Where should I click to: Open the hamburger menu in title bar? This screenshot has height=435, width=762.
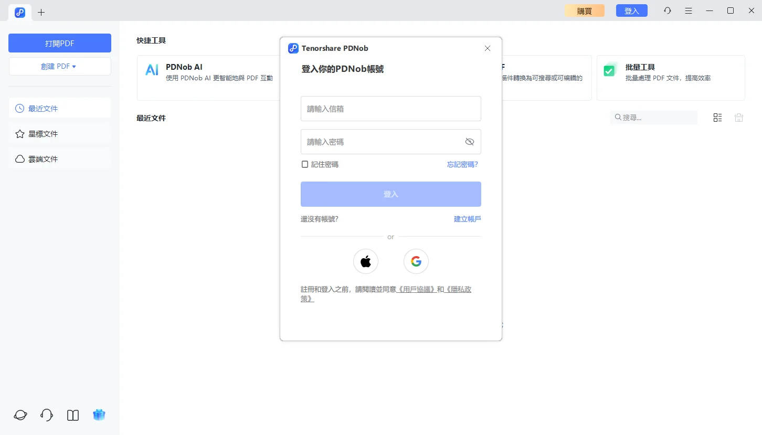[x=689, y=10]
